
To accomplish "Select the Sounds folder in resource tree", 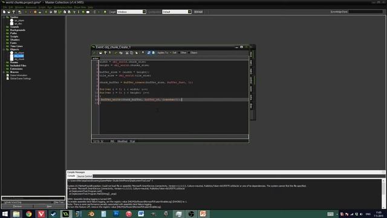I will (15, 27).
